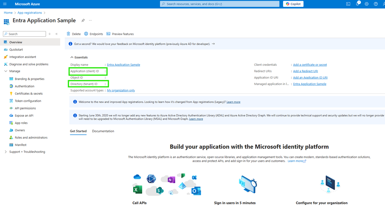Open Learn more identity platform link

coord(297,161)
